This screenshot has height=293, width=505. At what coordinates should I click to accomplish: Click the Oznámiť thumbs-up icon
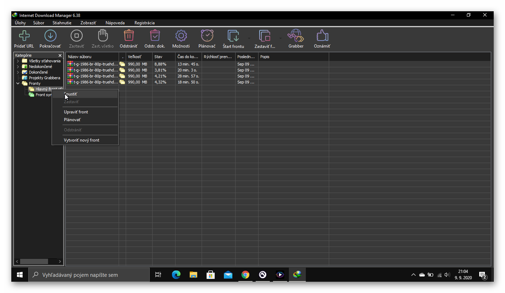(x=322, y=36)
